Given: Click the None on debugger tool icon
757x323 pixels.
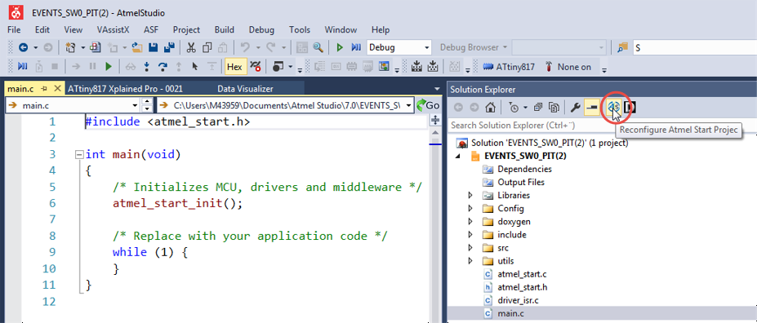Looking at the screenshot, I should [x=549, y=67].
